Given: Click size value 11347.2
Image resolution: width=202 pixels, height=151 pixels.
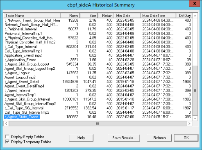Looking at the screenshot, I should pyautogui.click(x=90, y=99).
